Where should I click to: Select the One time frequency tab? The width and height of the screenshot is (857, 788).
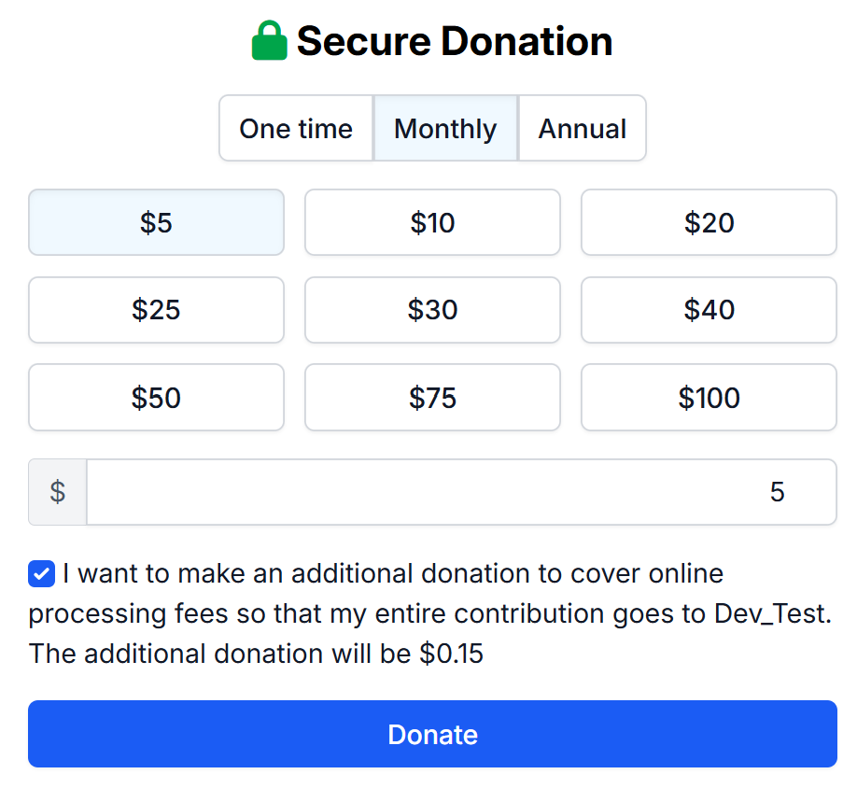[296, 128]
